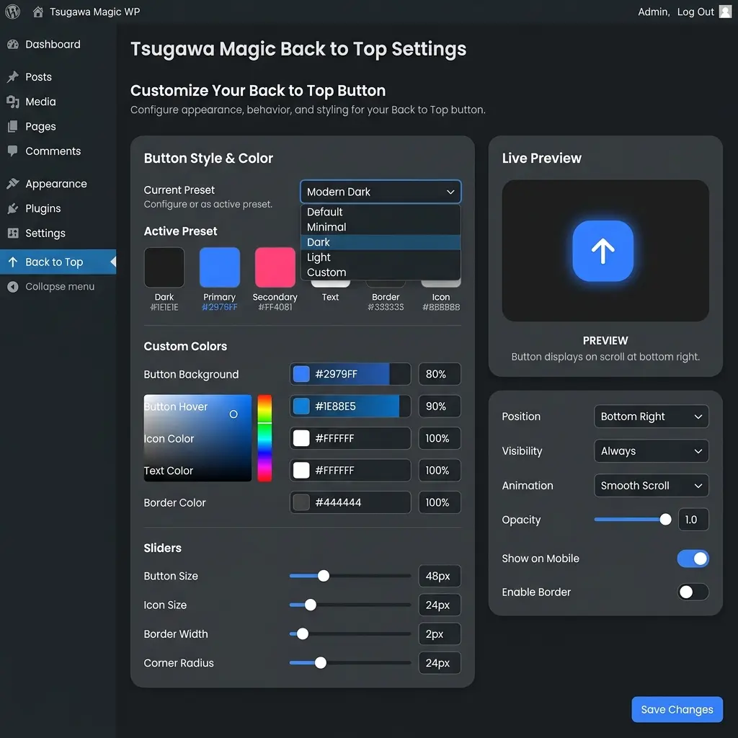Screen dimensions: 738x738
Task: Select Default preset option
Action: click(381, 212)
